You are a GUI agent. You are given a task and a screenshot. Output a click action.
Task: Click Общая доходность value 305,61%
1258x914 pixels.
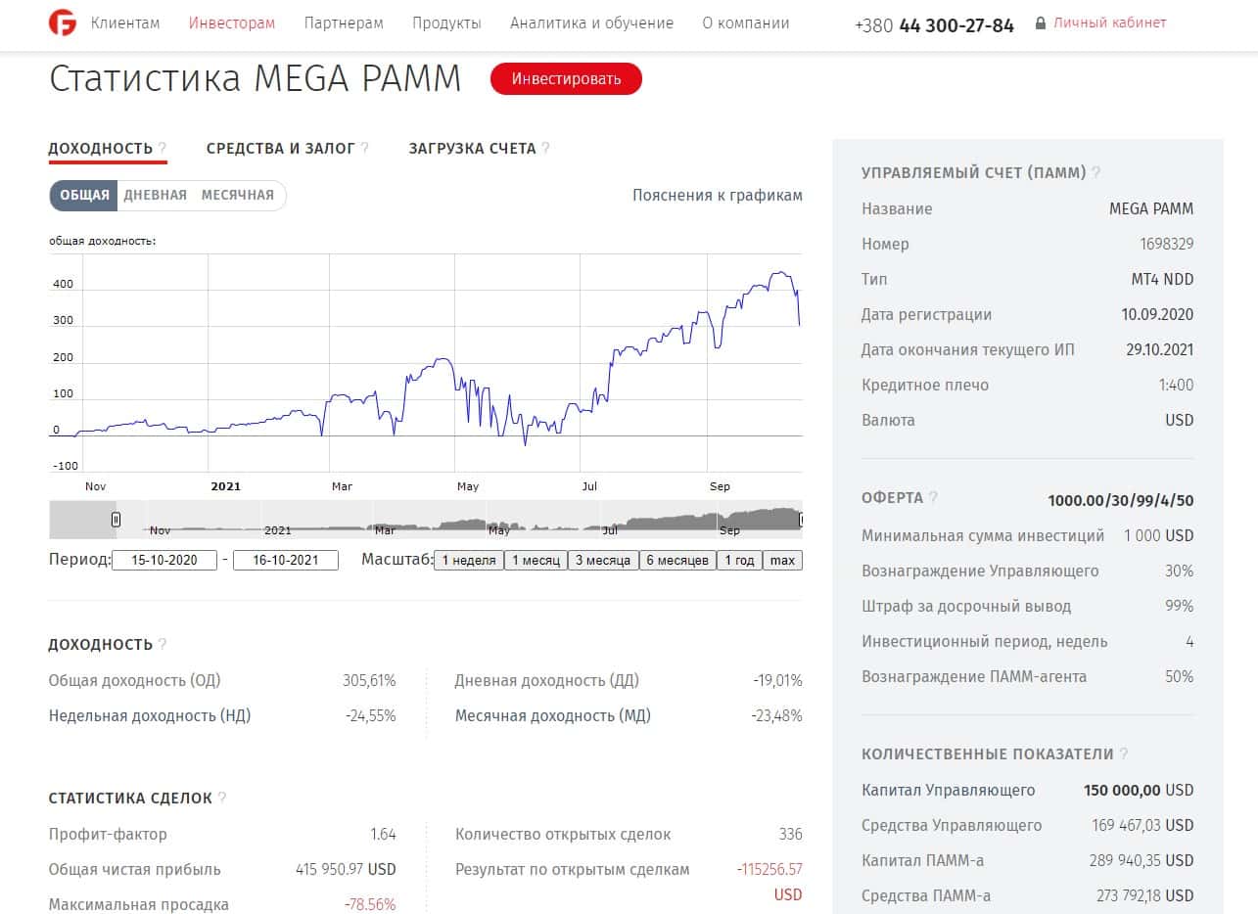tap(367, 681)
